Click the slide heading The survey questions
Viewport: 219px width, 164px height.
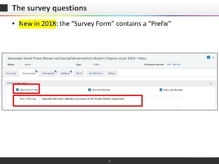49,8
